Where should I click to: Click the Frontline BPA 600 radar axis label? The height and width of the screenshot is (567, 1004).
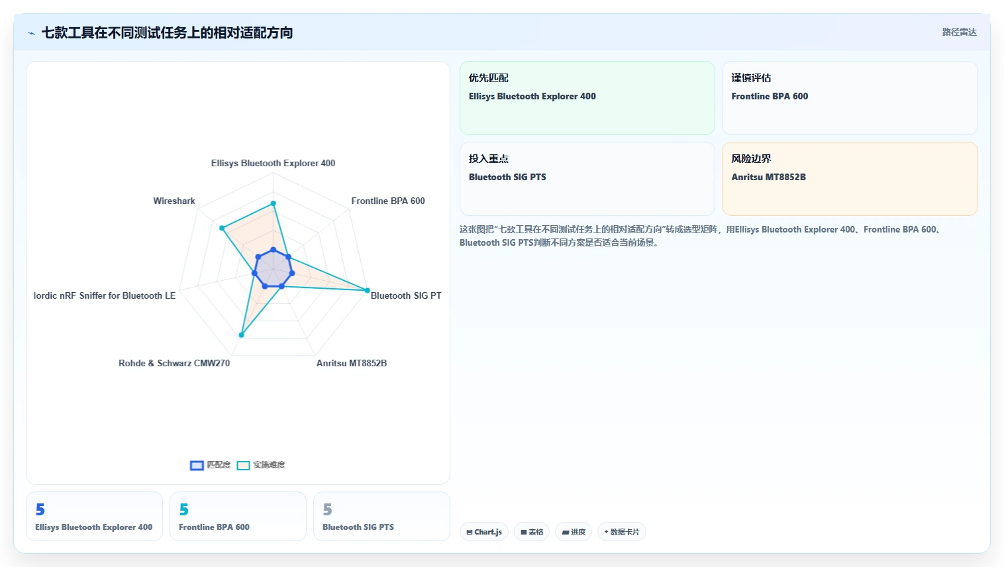(388, 201)
